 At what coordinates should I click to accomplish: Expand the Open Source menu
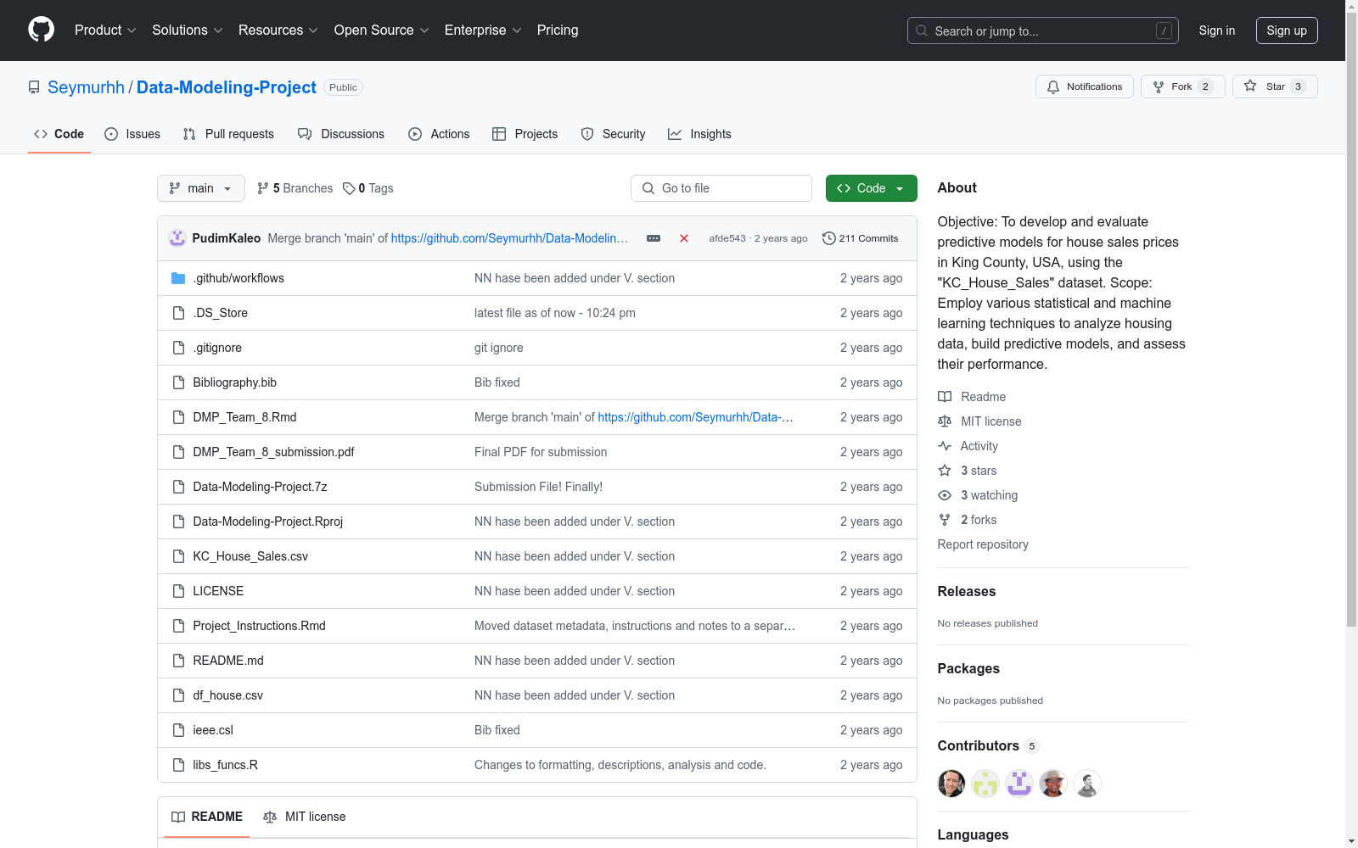pyautogui.click(x=382, y=31)
